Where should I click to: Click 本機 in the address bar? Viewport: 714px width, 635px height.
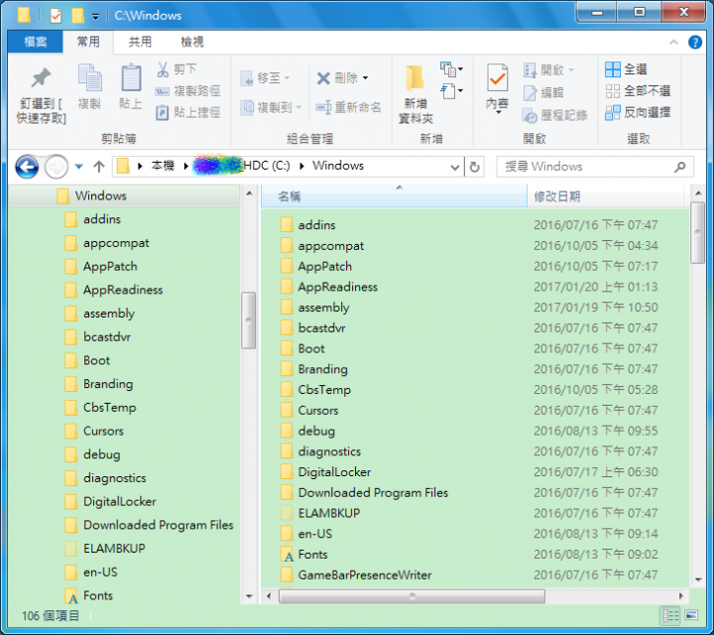pos(163,166)
